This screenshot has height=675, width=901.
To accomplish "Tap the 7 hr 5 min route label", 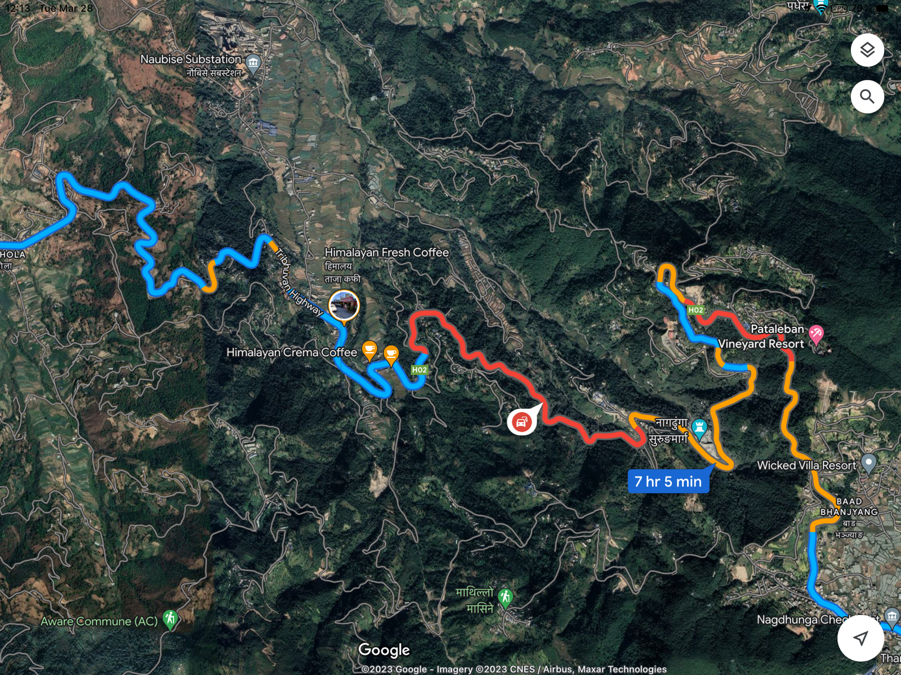I will point(668,481).
